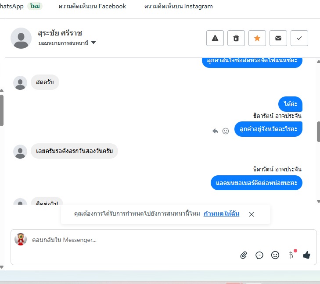This screenshot has height=284, width=320.
Task: Mark conversation unread with envelope icon
Action: 278,38
